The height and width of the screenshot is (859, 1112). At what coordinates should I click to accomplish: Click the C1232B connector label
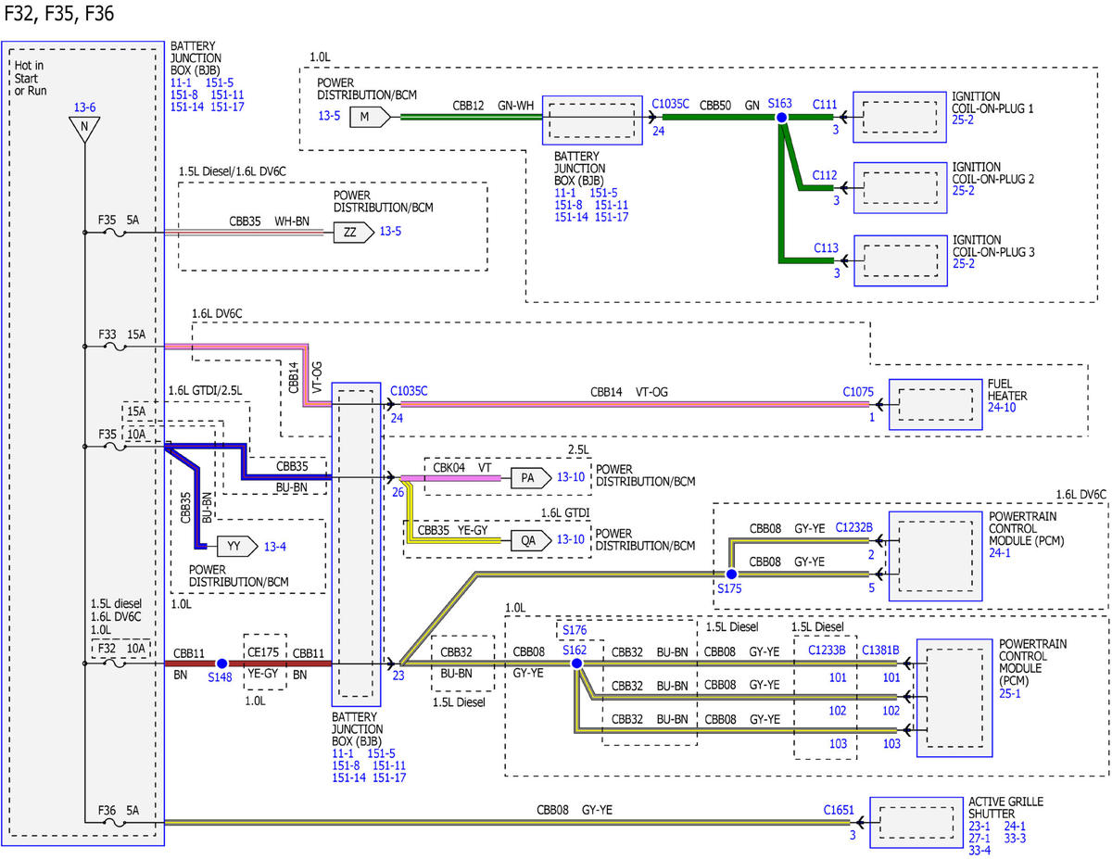click(854, 528)
